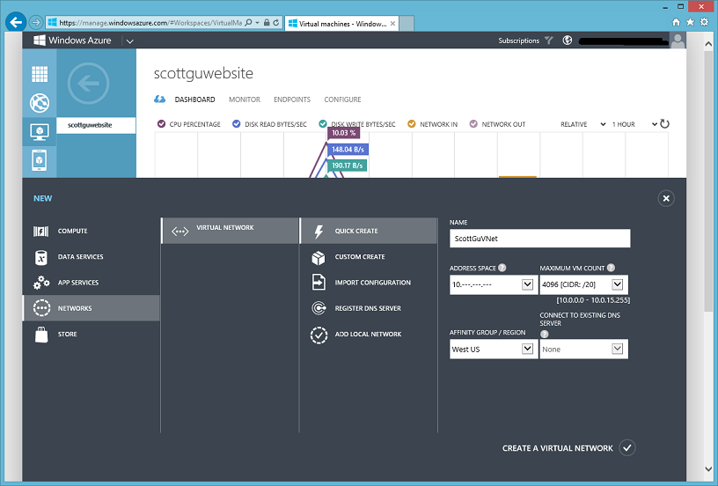Open Mobile Services icon in sidebar
Image resolution: width=718 pixels, height=486 pixels.
40,160
